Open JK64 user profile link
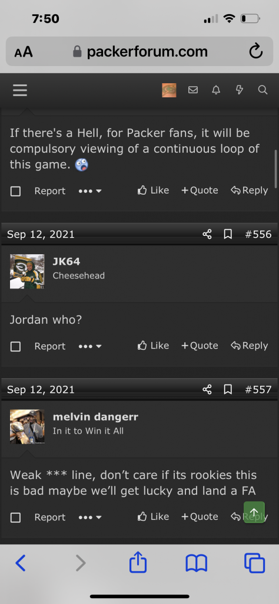Screen dimensions: 279x604 pos(67,261)
